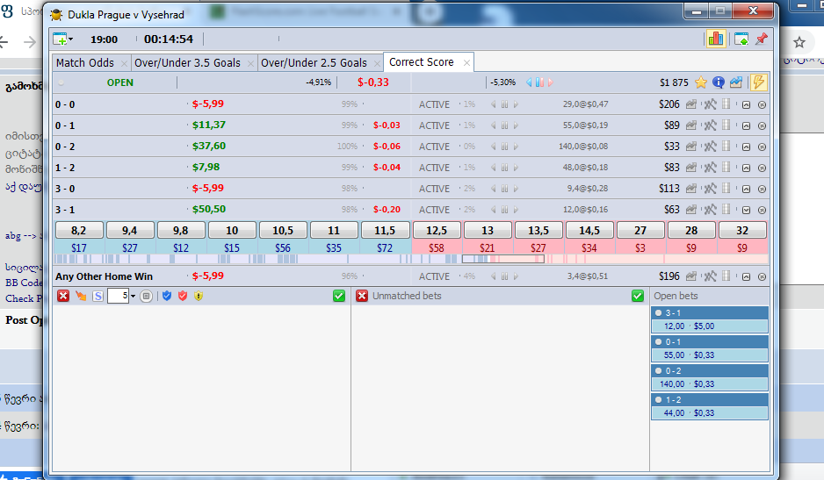The image size is (824, 480).
Task: Select the 0 - 2 open bet entry
Action: (710, 377)
